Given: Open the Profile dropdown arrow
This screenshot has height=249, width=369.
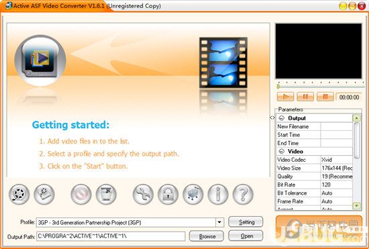Looking at the screenshot, I should point(219,222).
